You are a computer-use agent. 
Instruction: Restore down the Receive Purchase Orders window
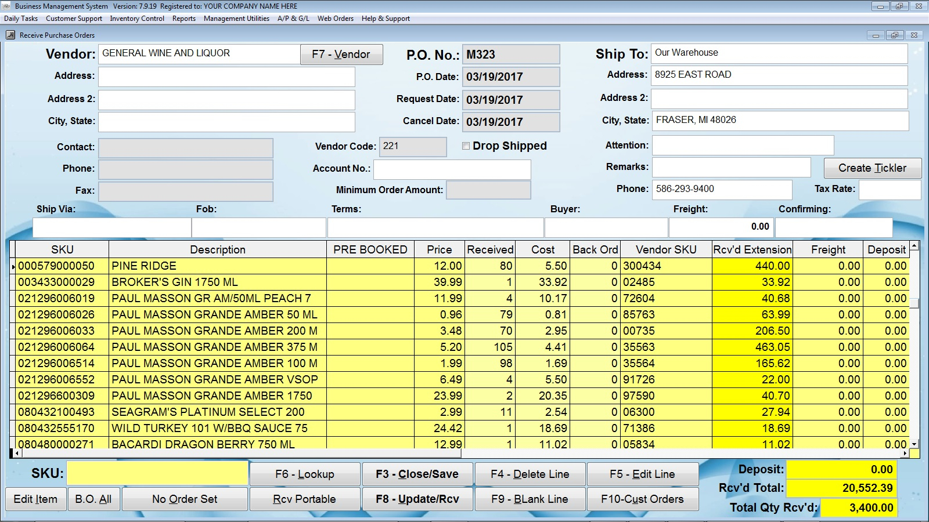click(x=895, y=35)
